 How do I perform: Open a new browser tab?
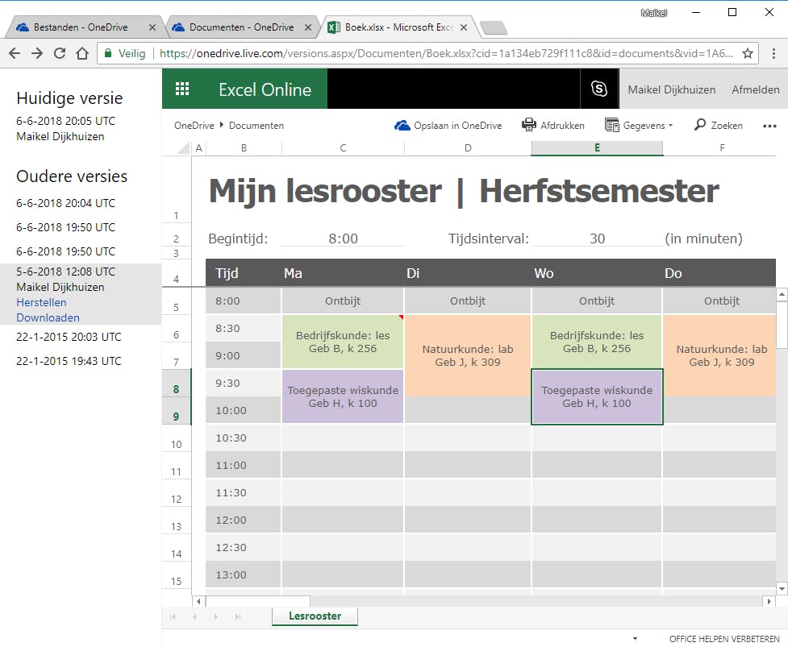pyautogui.click(x=494, y=27)
